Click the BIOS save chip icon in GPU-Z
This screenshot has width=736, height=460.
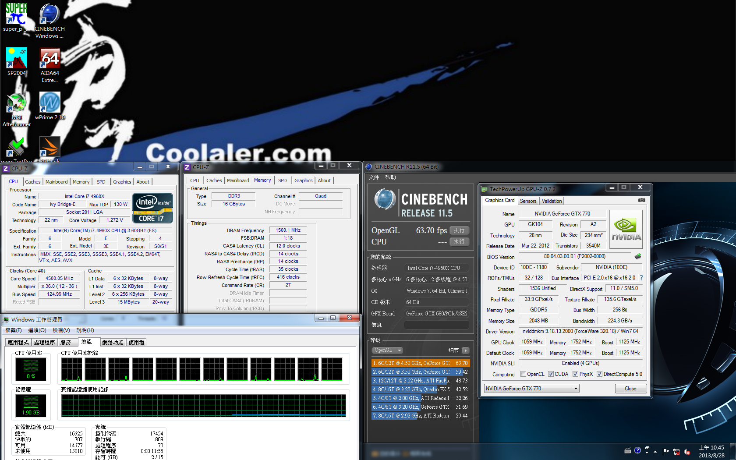point(638,256)
